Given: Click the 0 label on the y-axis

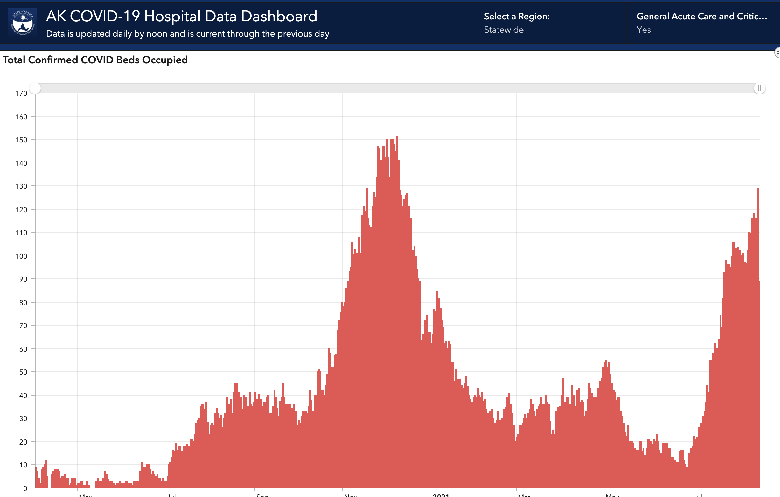Looking at the screenshot, I should pyautogui.click(x=25, y=488).
